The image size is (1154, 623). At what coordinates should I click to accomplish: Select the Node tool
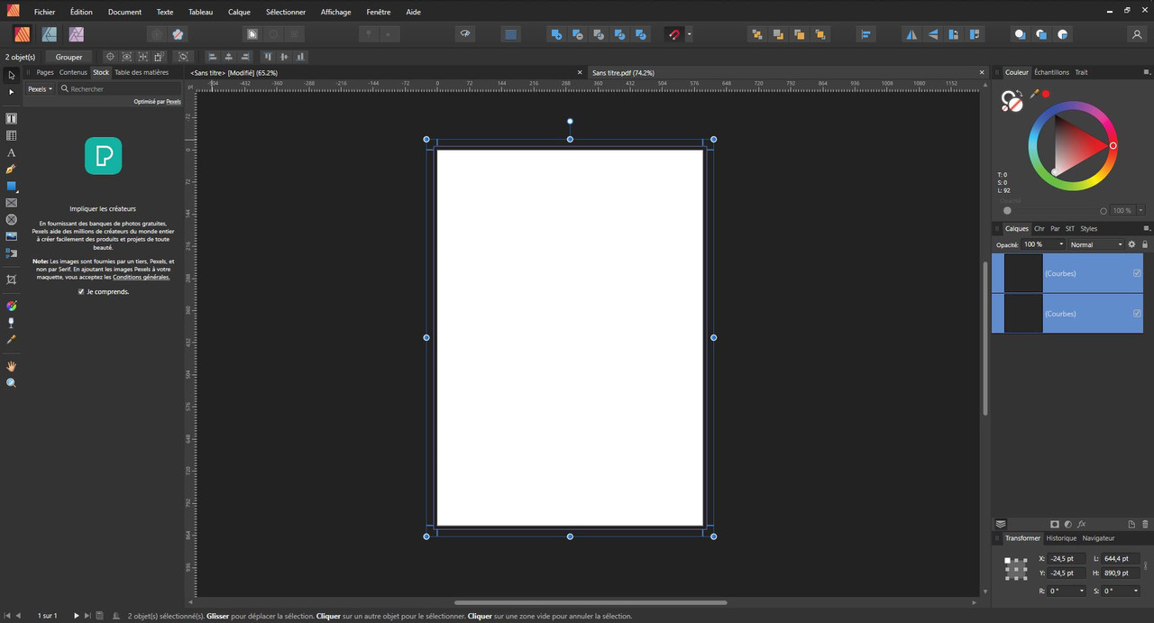coord(11,92)
